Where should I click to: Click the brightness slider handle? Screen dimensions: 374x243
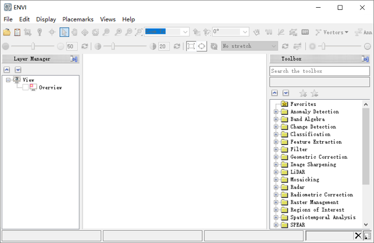33,46
